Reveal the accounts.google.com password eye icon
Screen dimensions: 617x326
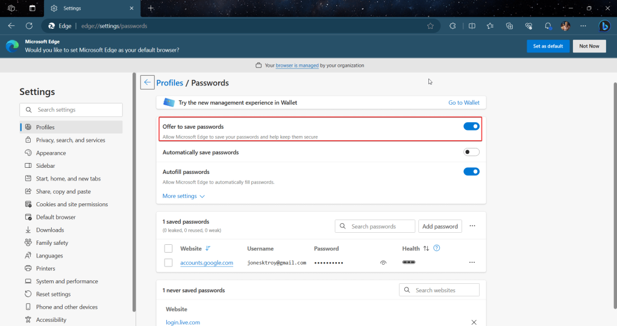point(383,262)
